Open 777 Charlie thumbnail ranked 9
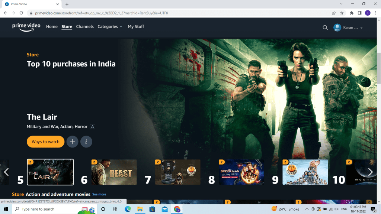Screen dimensions: 381x214 [305, 172]
